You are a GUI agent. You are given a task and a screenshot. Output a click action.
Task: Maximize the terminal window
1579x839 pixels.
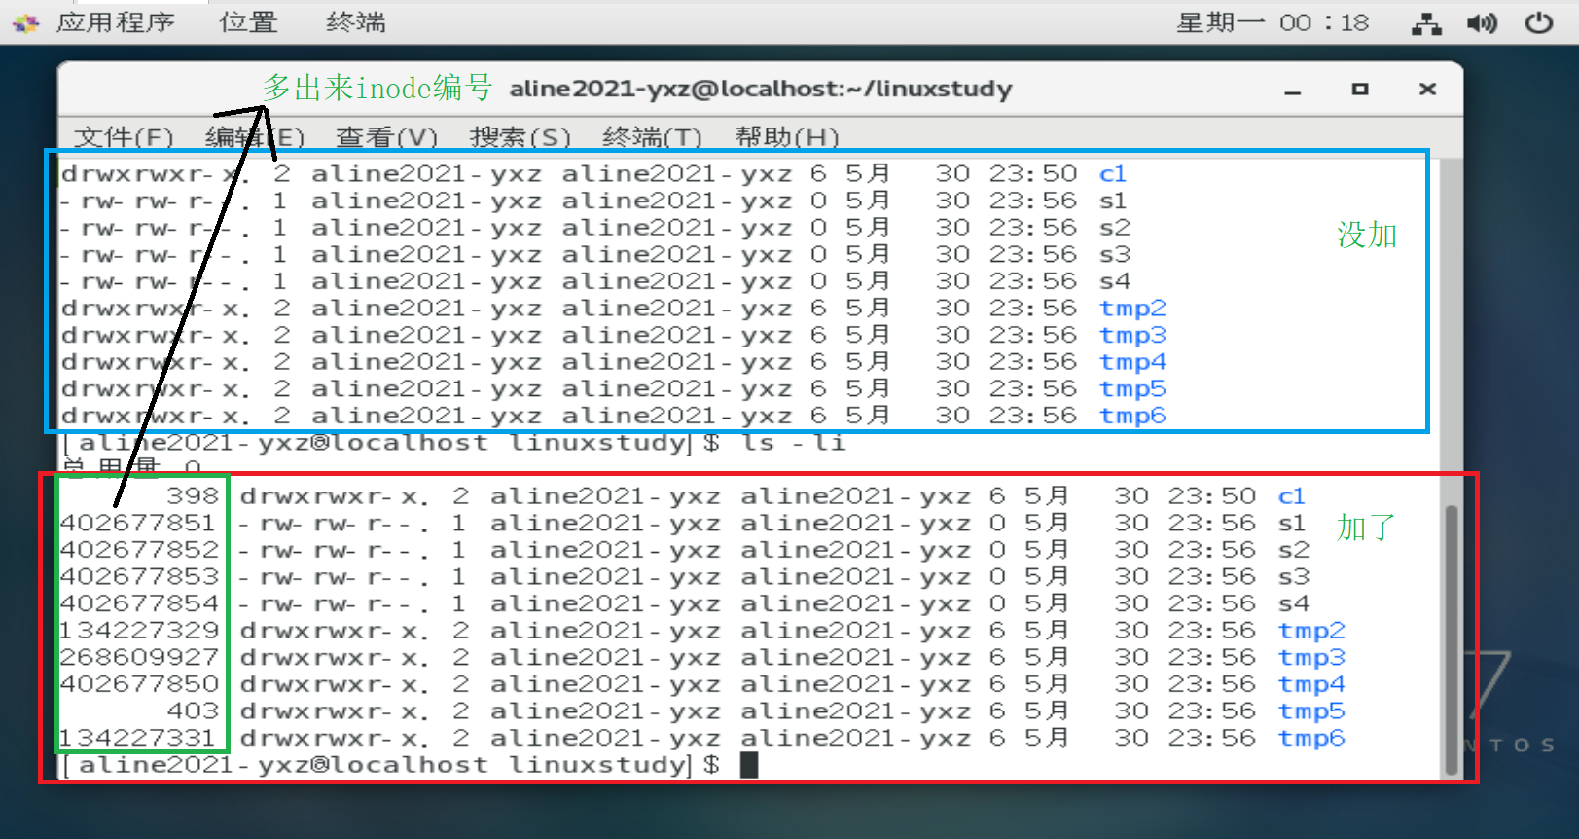1360,89
